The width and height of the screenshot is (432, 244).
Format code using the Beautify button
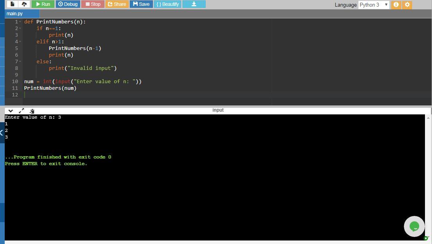click(x=167, y=4)
